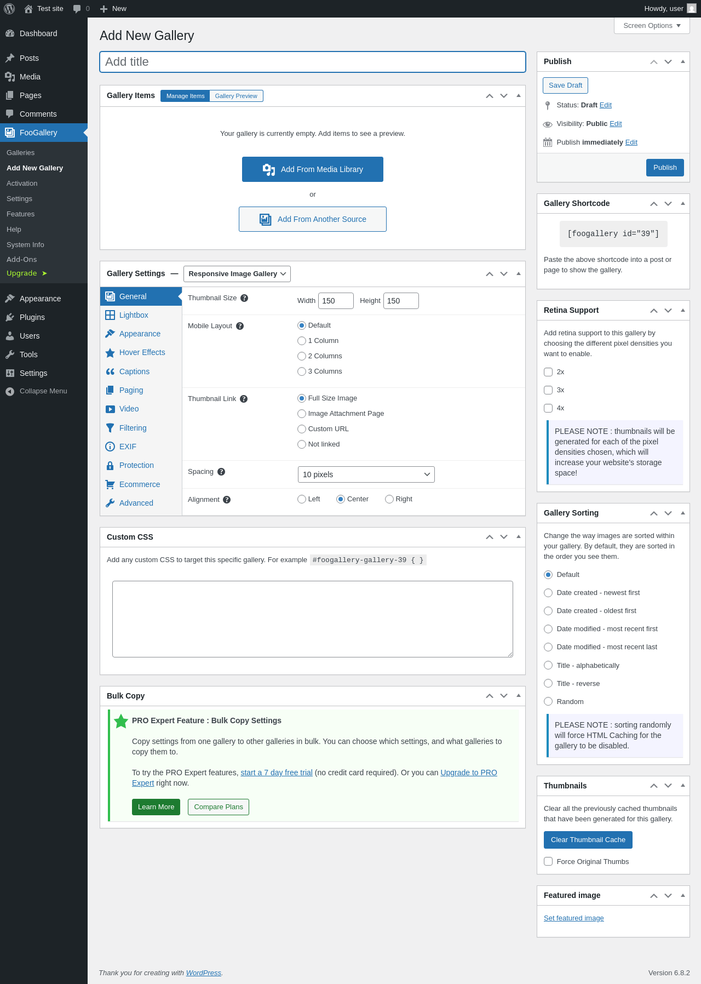
Task: Choose Image Attachment Page thumbnail link
Action: pyautogui.click(x=302, y=414)
